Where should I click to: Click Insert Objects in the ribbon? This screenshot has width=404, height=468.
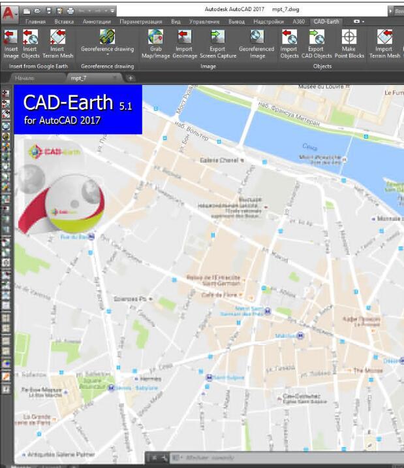click(31, 44)
